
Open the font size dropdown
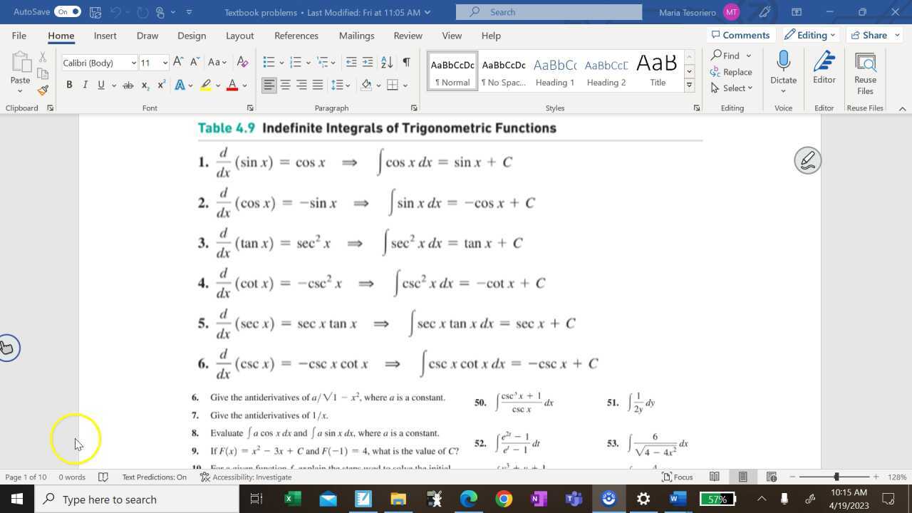[x=165, y=63]
